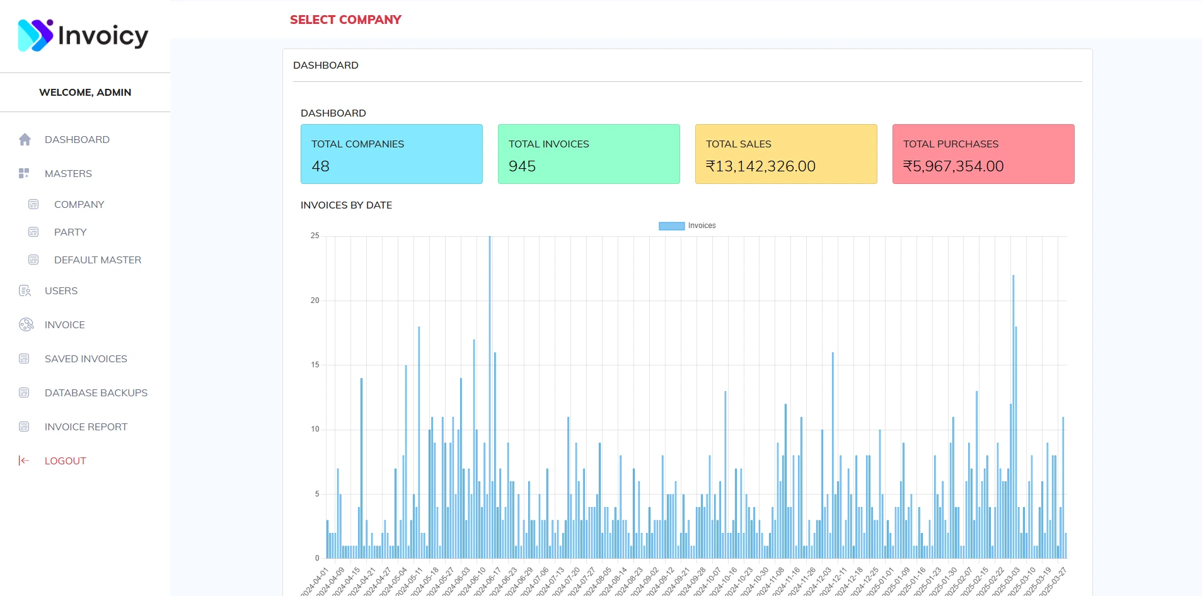
Task: Click the Company list icon
Action: pyautogui.click(x=33, y=205)
